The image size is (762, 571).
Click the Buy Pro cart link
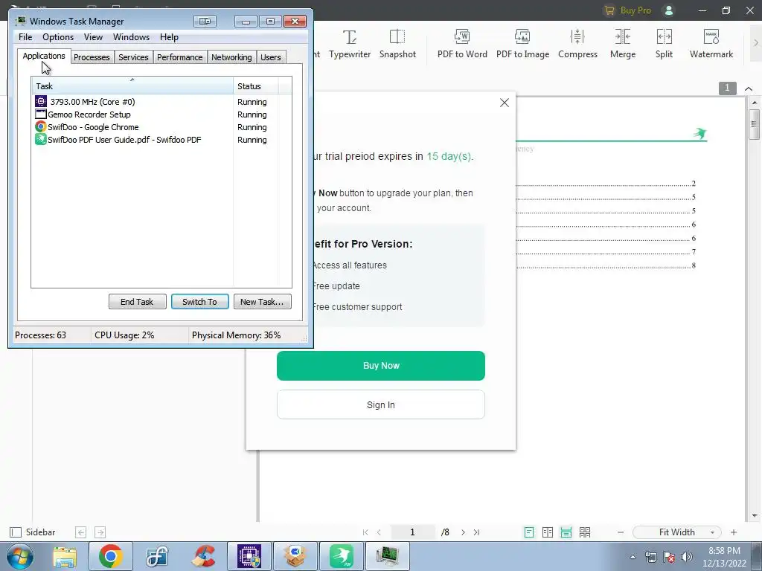[627, 10]
